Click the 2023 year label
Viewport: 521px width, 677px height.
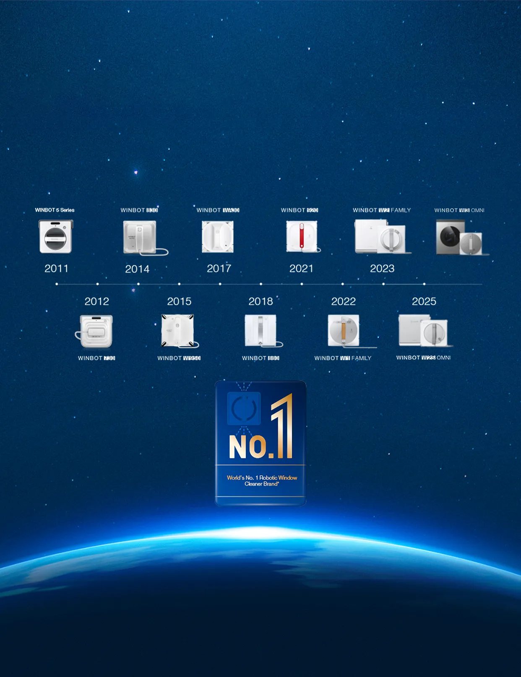point(382,269)
